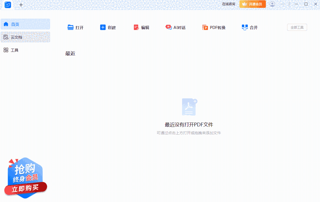Start the AI对话 feature icon
Viewport: 320px width, 202px height.
click(169, 27)
